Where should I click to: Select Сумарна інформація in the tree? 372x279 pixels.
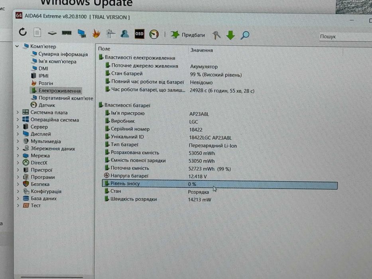[63, 54]
